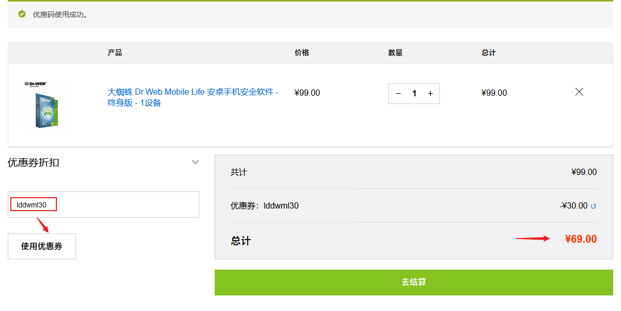Click the ¥99.00 price in the 共计 row

pos(583,171)
